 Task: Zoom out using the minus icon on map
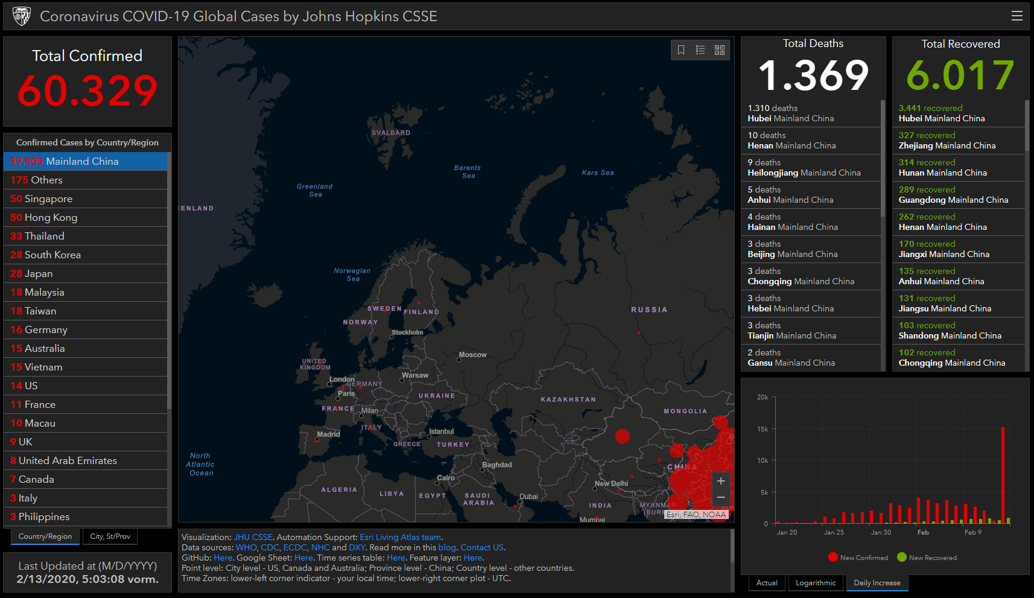720,497
